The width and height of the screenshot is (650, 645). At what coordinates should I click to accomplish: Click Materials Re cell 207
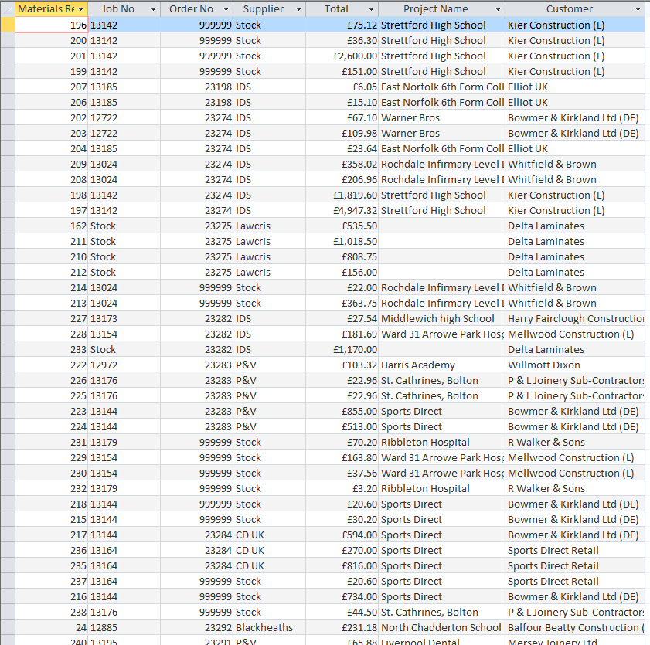pyautogui.click(x=52, y=87)
